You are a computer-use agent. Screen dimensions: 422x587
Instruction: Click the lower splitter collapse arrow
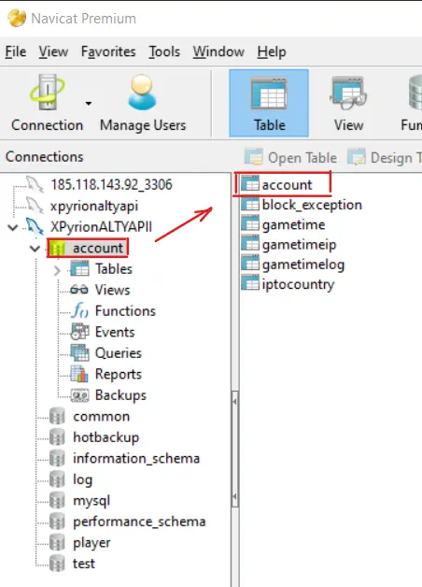[x=234, y=496]
